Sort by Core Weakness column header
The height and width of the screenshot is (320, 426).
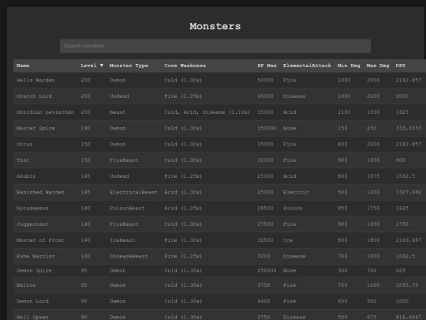point(185,66)
